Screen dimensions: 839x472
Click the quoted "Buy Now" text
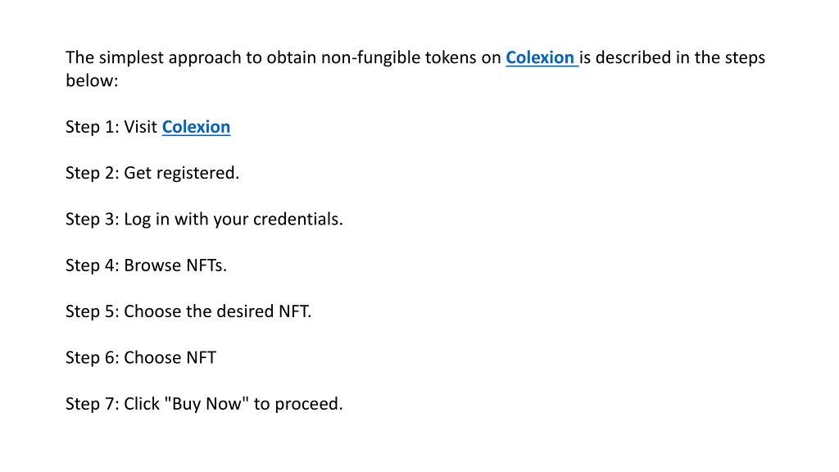pyautogui.click(x=206, y=403)
